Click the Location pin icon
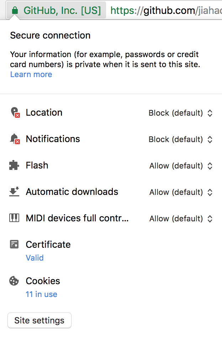This screenshot has width=222, height=342. pos(14,113)
